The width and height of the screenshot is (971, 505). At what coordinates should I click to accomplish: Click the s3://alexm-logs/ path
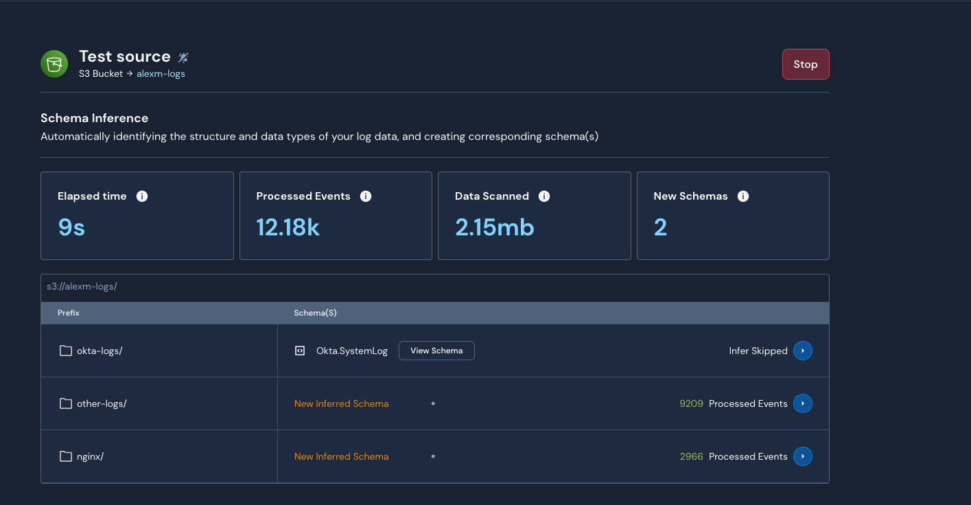pyautogui.click(x=82, y=286)
